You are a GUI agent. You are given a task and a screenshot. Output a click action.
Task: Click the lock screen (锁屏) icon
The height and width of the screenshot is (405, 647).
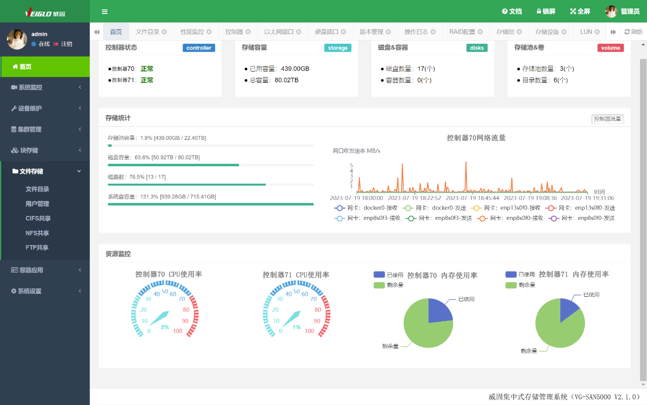pyautogui.click(x=539, y=11)
